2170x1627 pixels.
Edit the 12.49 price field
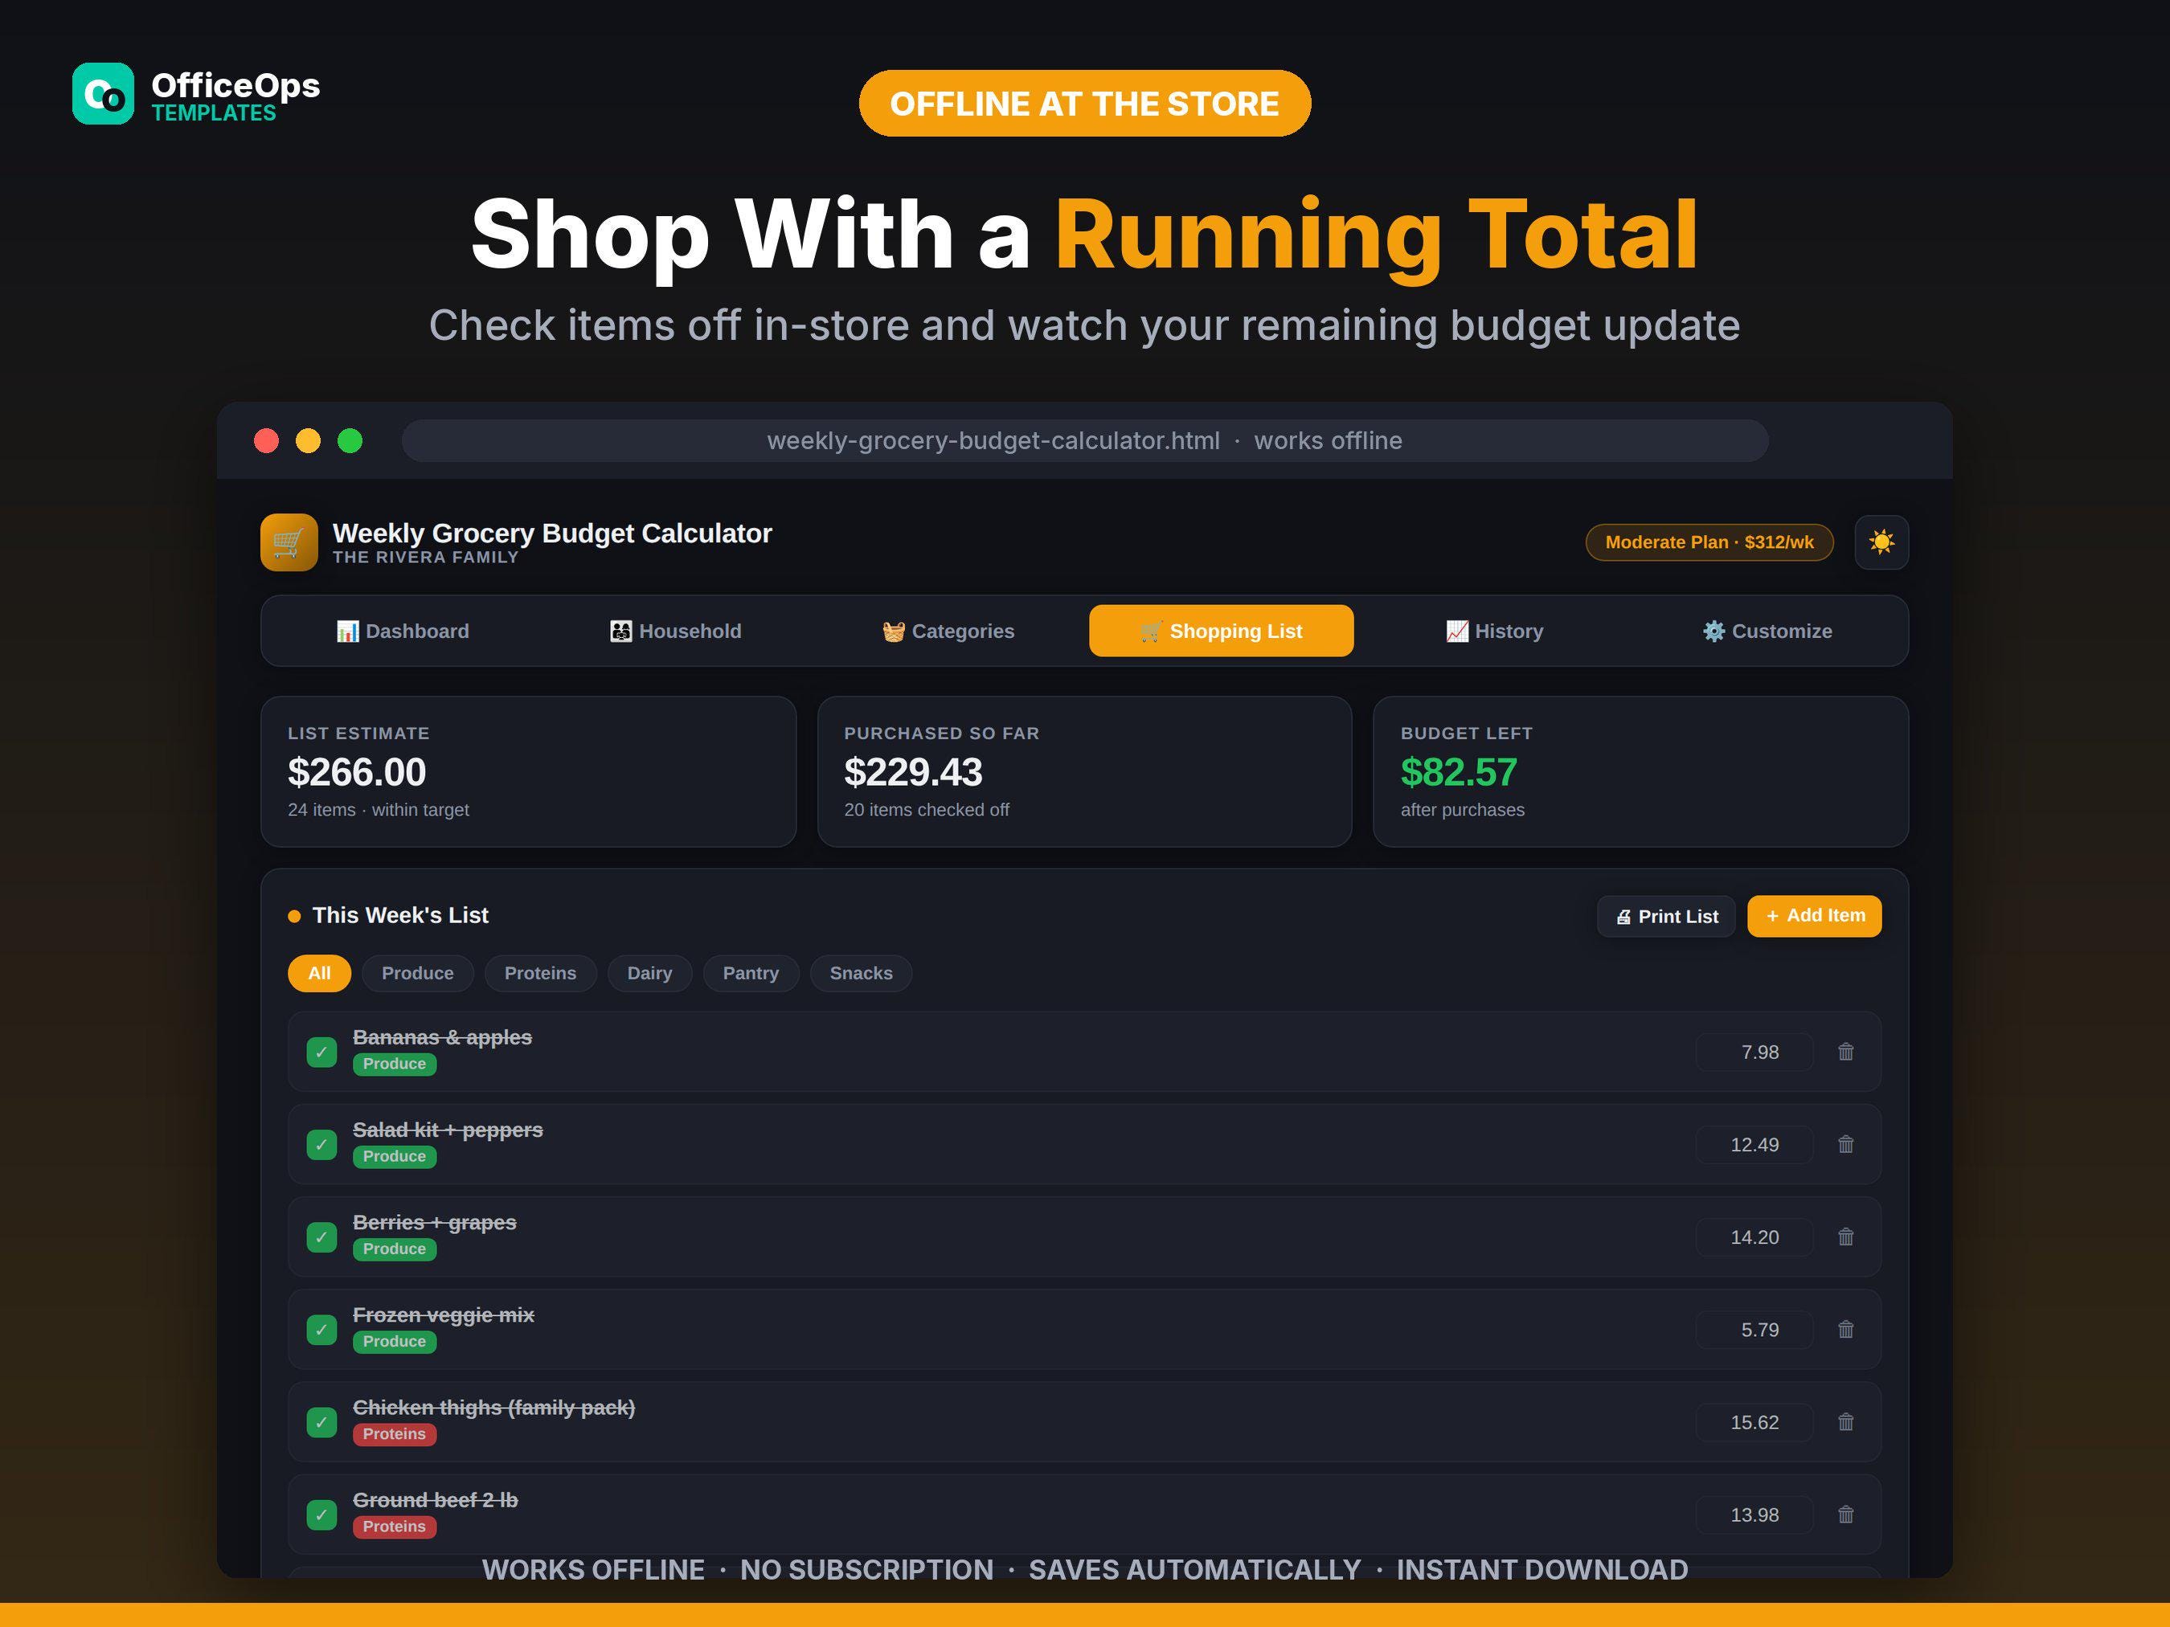(1754, 1144)
